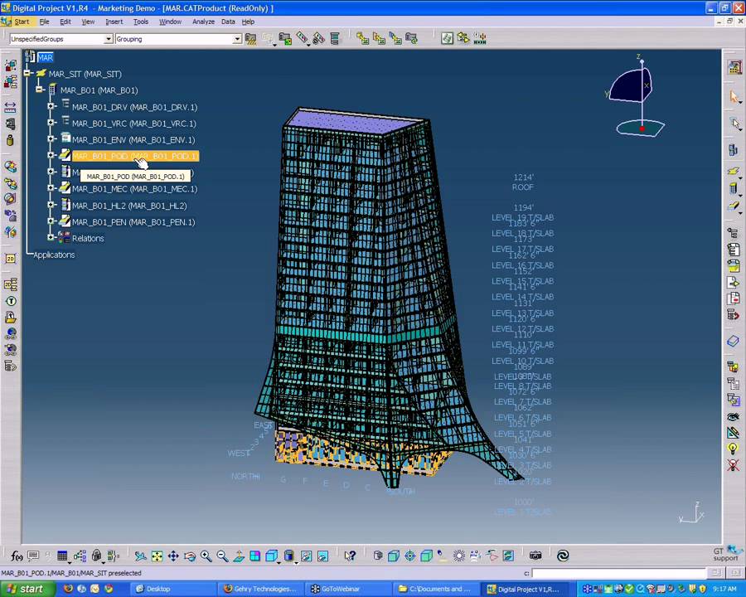This screenshot has height=597, width=746.
Task: Click the Zoom Out magnifier
Action: (222, 556)
